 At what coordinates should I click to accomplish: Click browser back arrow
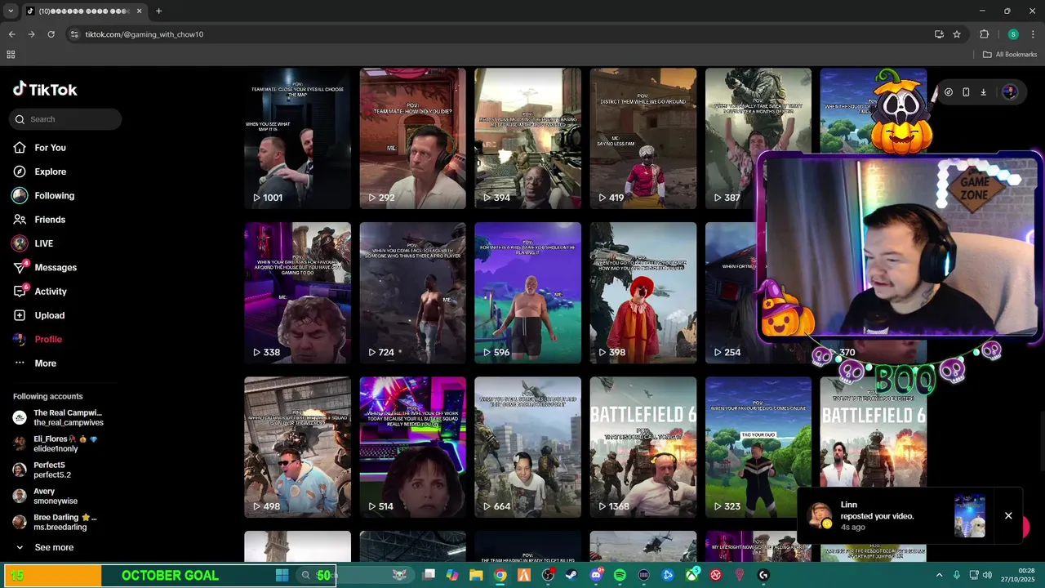[11, 34]
